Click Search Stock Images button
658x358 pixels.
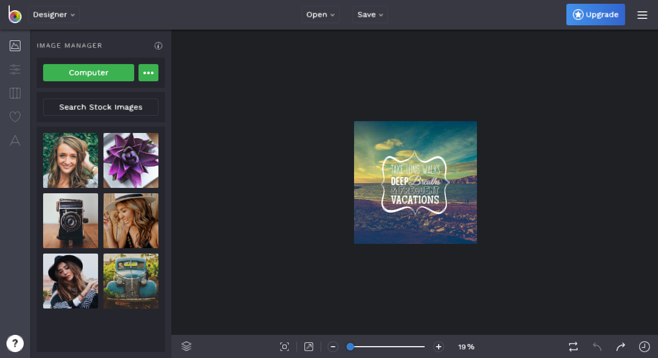(101, 107)
